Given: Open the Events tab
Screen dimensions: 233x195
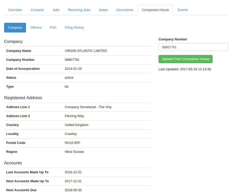Looking at the screenshot, I should (x=183, y=10).
